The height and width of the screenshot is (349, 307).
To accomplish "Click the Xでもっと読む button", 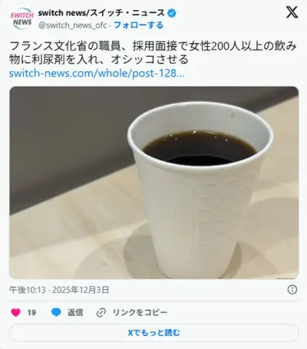I will pyautogui.click(x=154, y=333).
